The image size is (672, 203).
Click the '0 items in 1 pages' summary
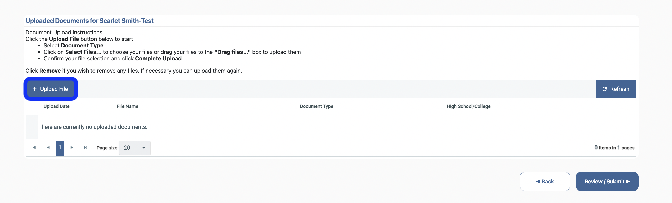click(x=614, y=148)
